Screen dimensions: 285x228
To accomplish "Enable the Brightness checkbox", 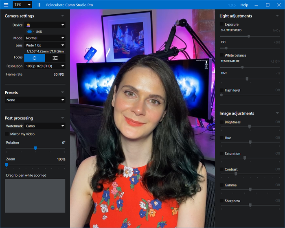I will pyautogui.click(x=221, y=122).
